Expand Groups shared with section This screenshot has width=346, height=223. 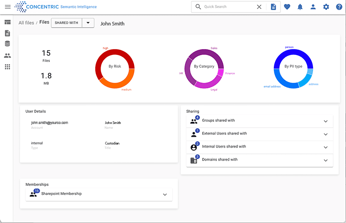(x=326, y=121)
